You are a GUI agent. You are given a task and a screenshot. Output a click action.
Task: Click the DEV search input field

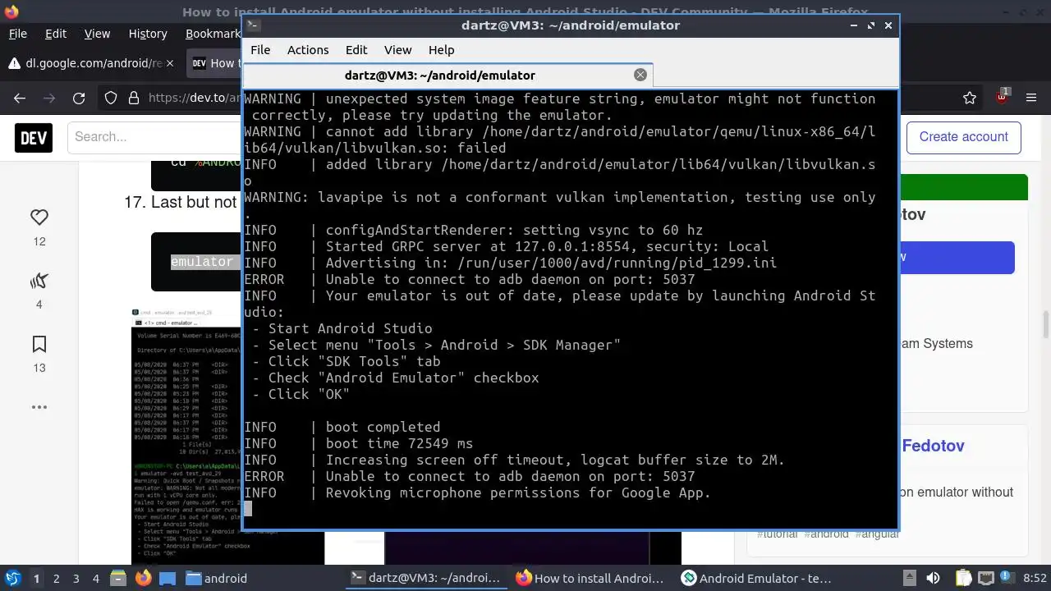click(154, 137)
